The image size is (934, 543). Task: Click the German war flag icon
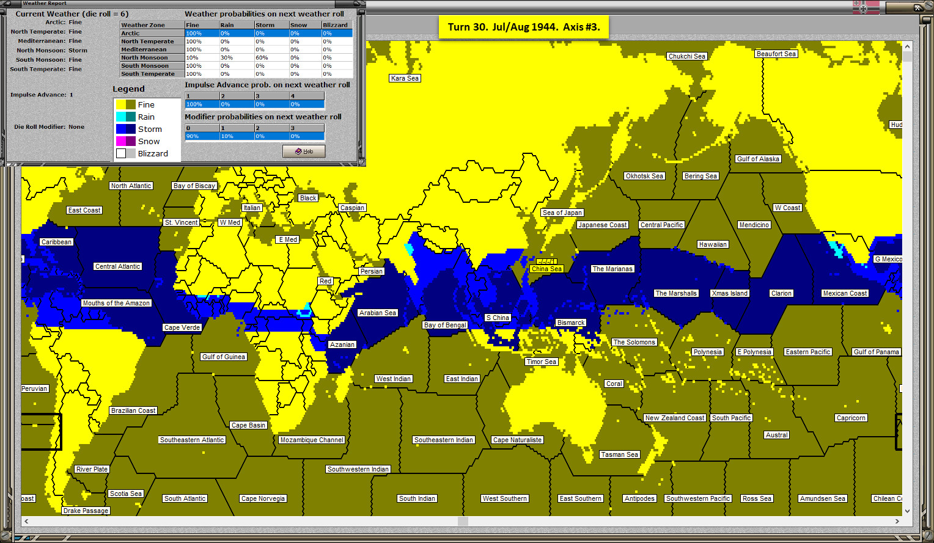(866, 7)
